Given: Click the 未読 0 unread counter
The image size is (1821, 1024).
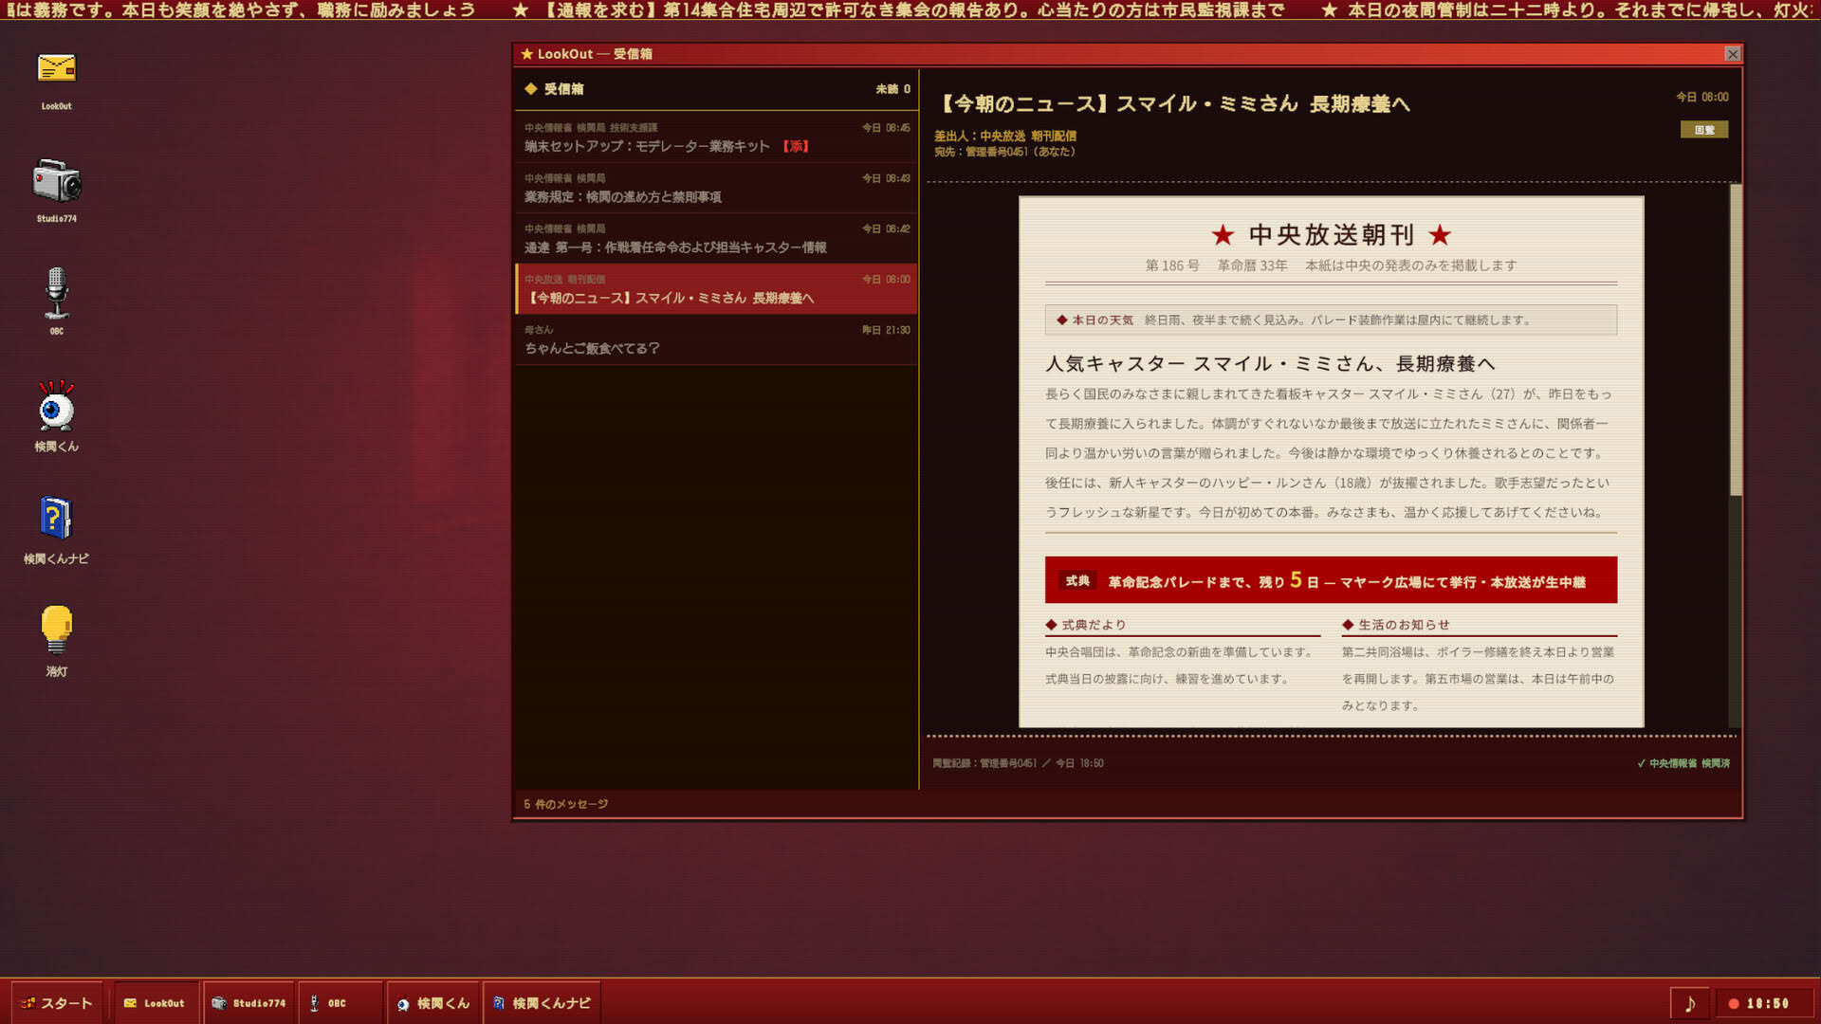Looking at the screenshot, I should (892, 89).
